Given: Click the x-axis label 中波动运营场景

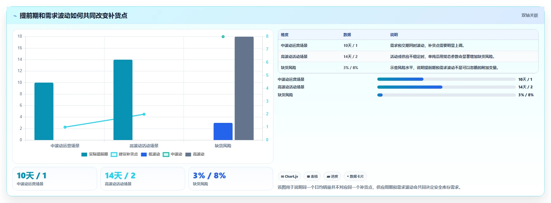Looking at the screenshot, I should coord(65,146).
